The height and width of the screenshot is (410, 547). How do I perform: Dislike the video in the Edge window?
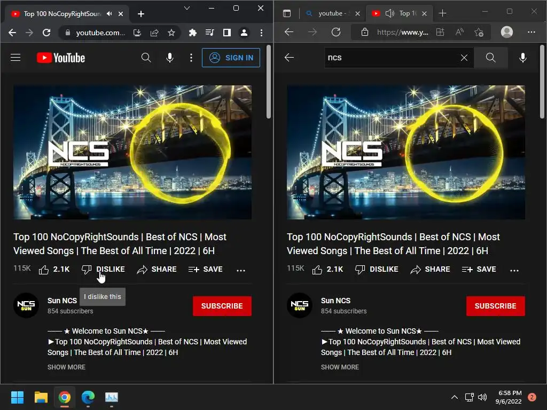click(377, 270)
